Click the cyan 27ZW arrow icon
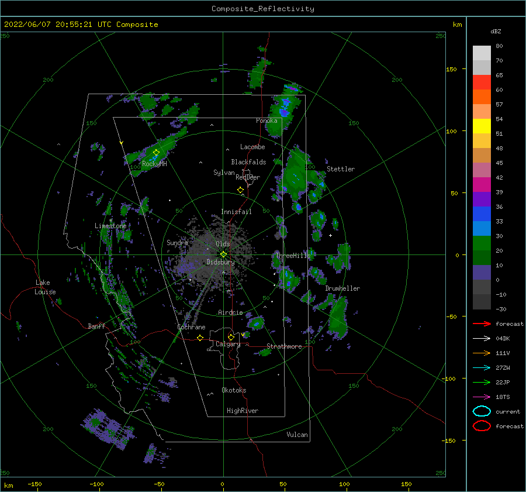Image resolution: width=526 pixels, height=492 pixels. click(482, 368)
